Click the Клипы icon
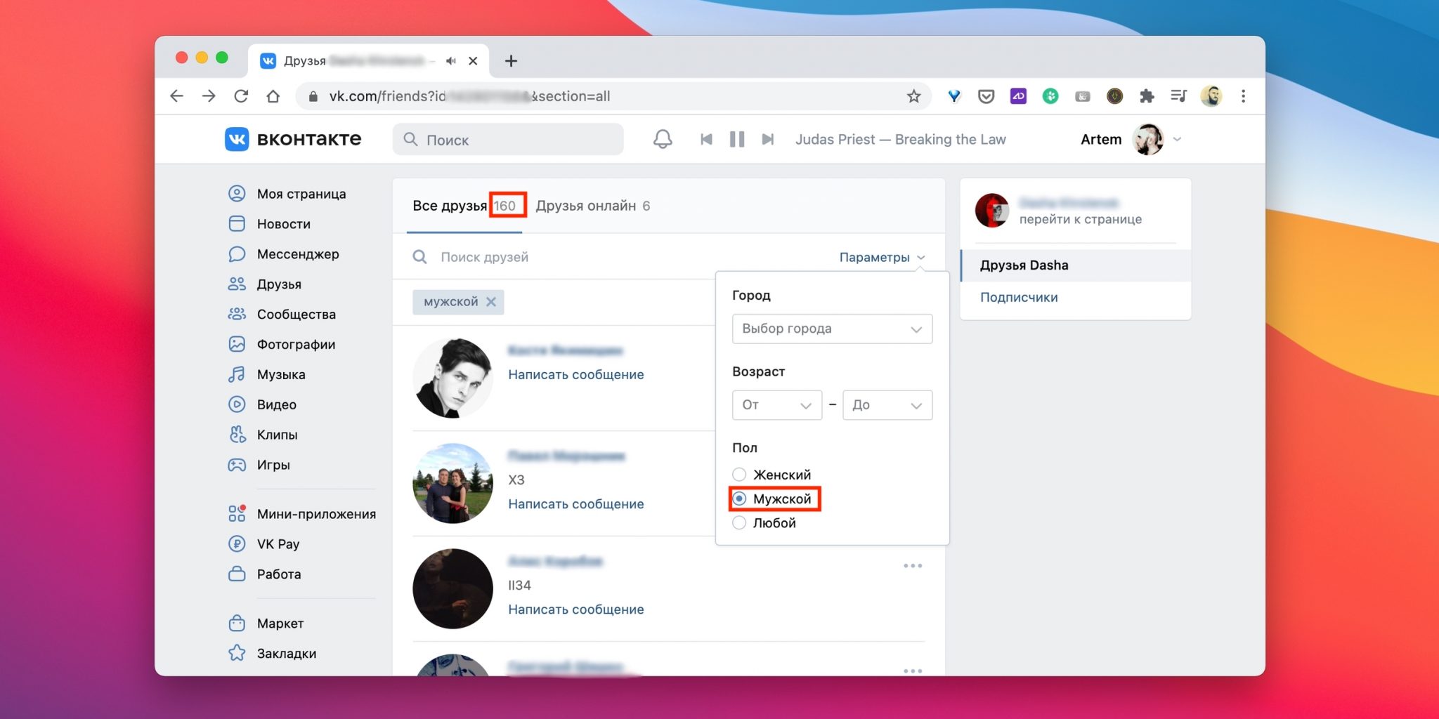The image size is (1439, 719). 237,435
